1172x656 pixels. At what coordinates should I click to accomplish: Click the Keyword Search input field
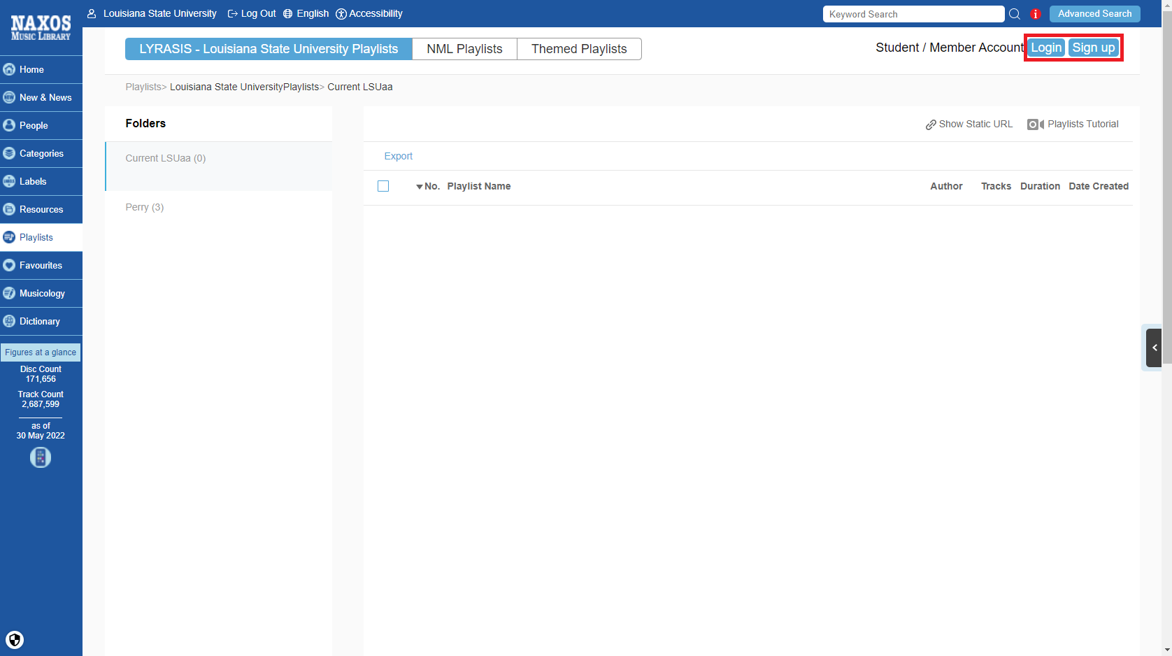coord(913,14)
